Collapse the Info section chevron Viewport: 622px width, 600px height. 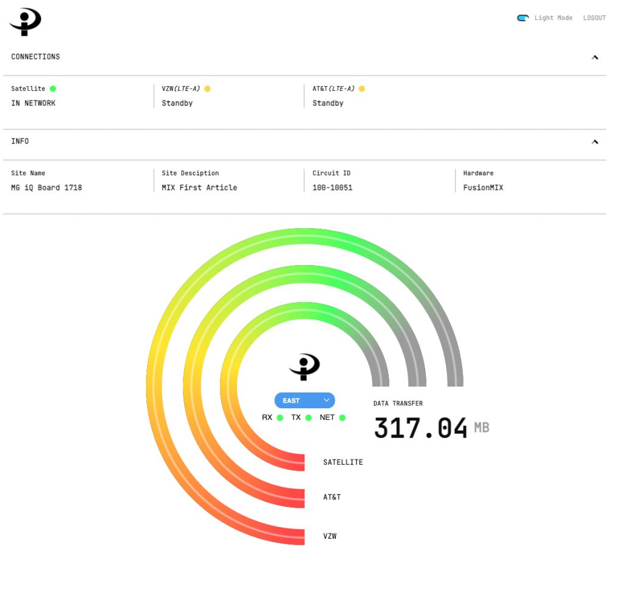click(595, 142)
